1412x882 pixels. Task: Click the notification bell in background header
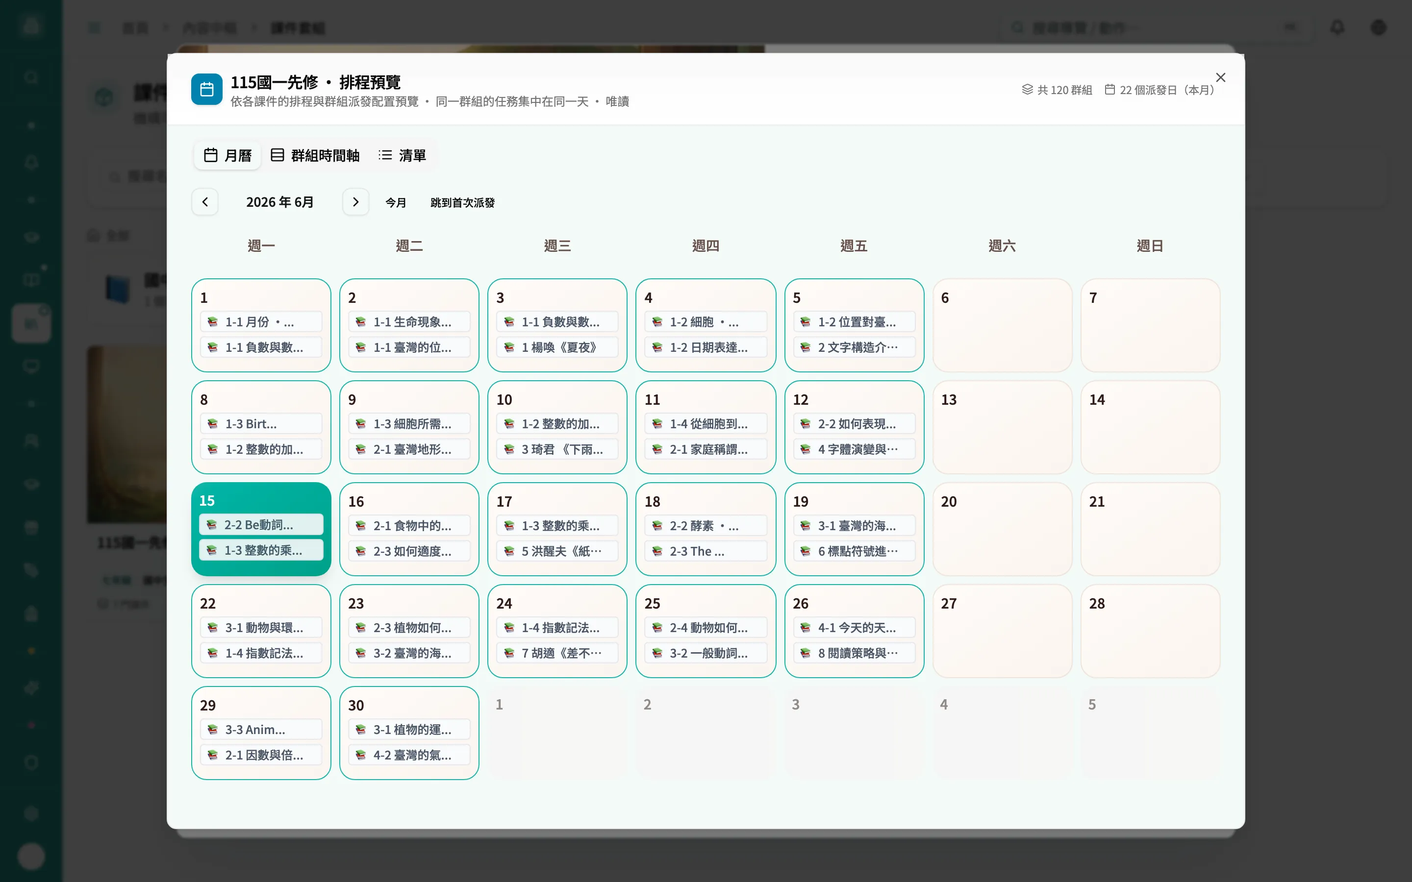[1337, 27]
